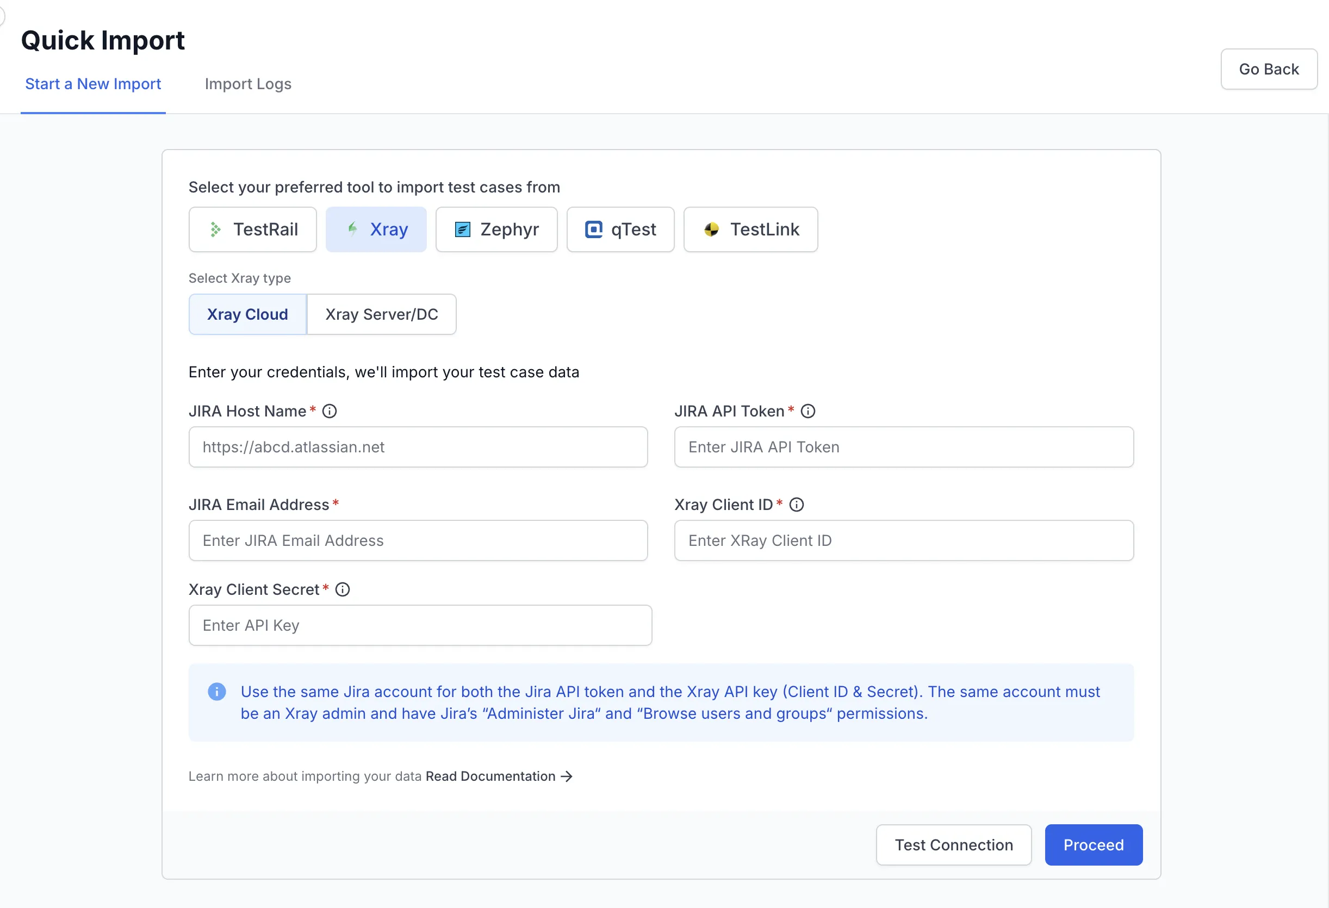Show info for Xray Client ID
Screen dimensions: 1329x908
[797, 505]
